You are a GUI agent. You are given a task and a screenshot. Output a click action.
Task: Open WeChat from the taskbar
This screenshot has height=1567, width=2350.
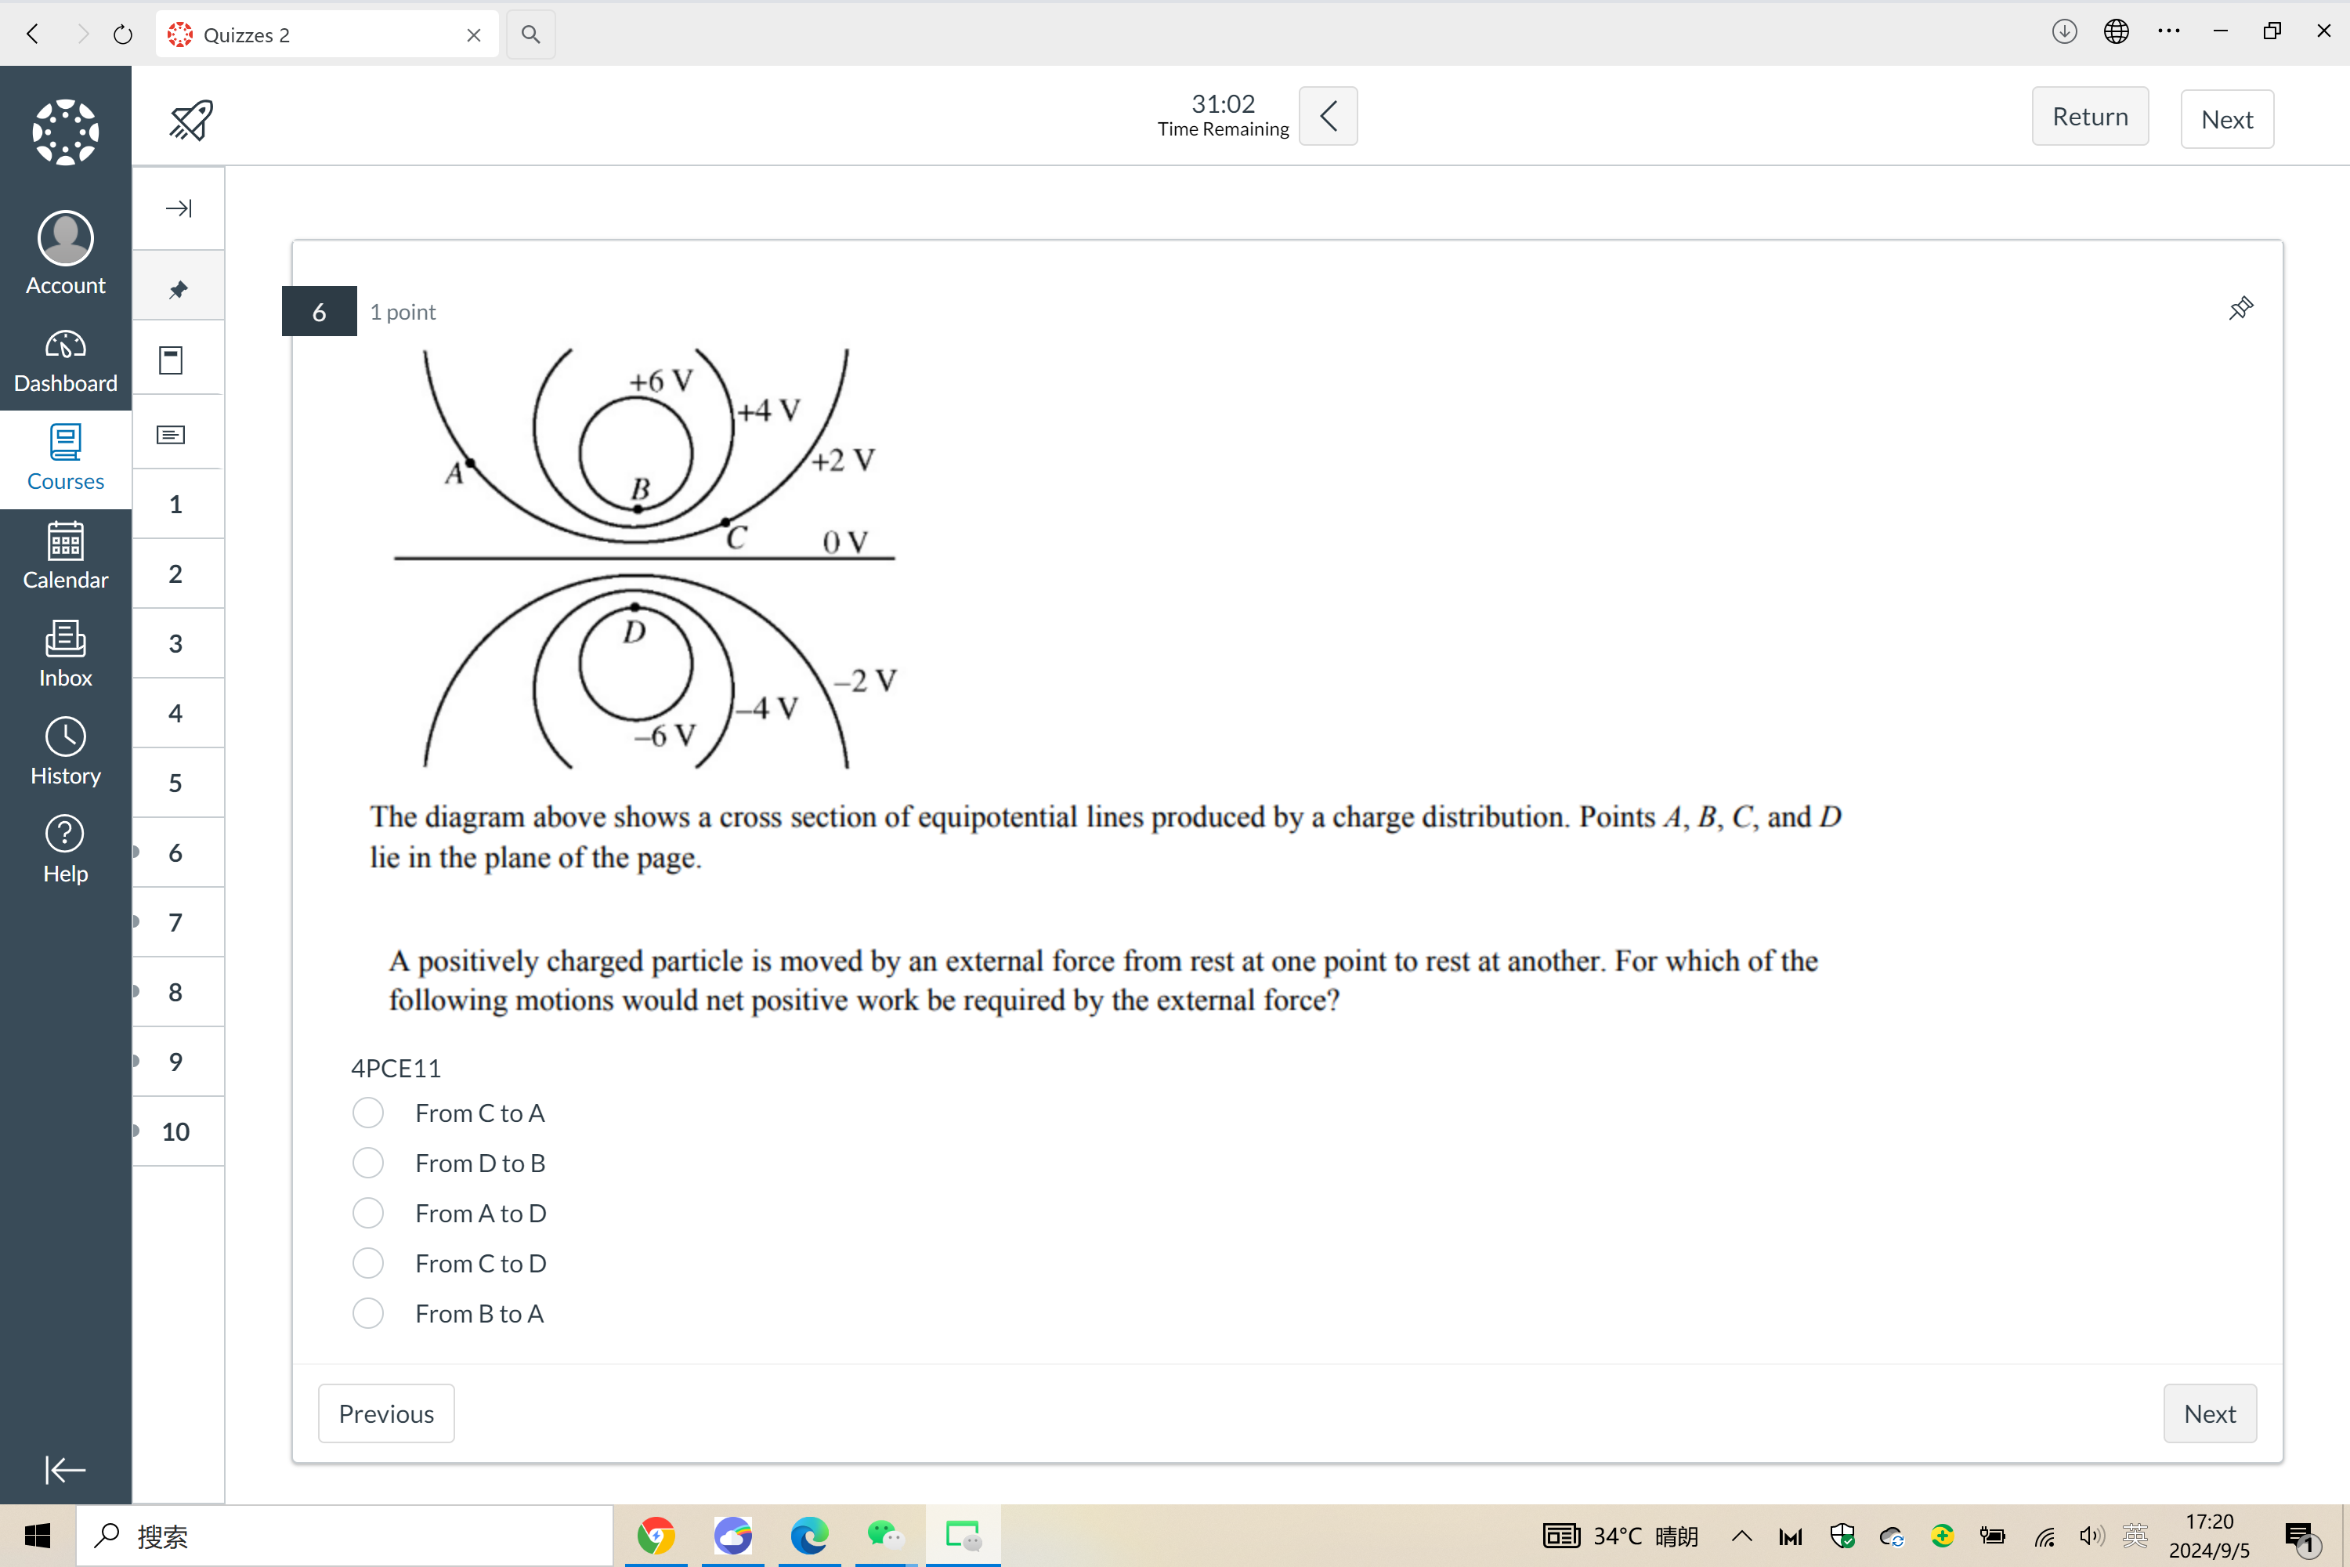click(x=886, y=1536)
